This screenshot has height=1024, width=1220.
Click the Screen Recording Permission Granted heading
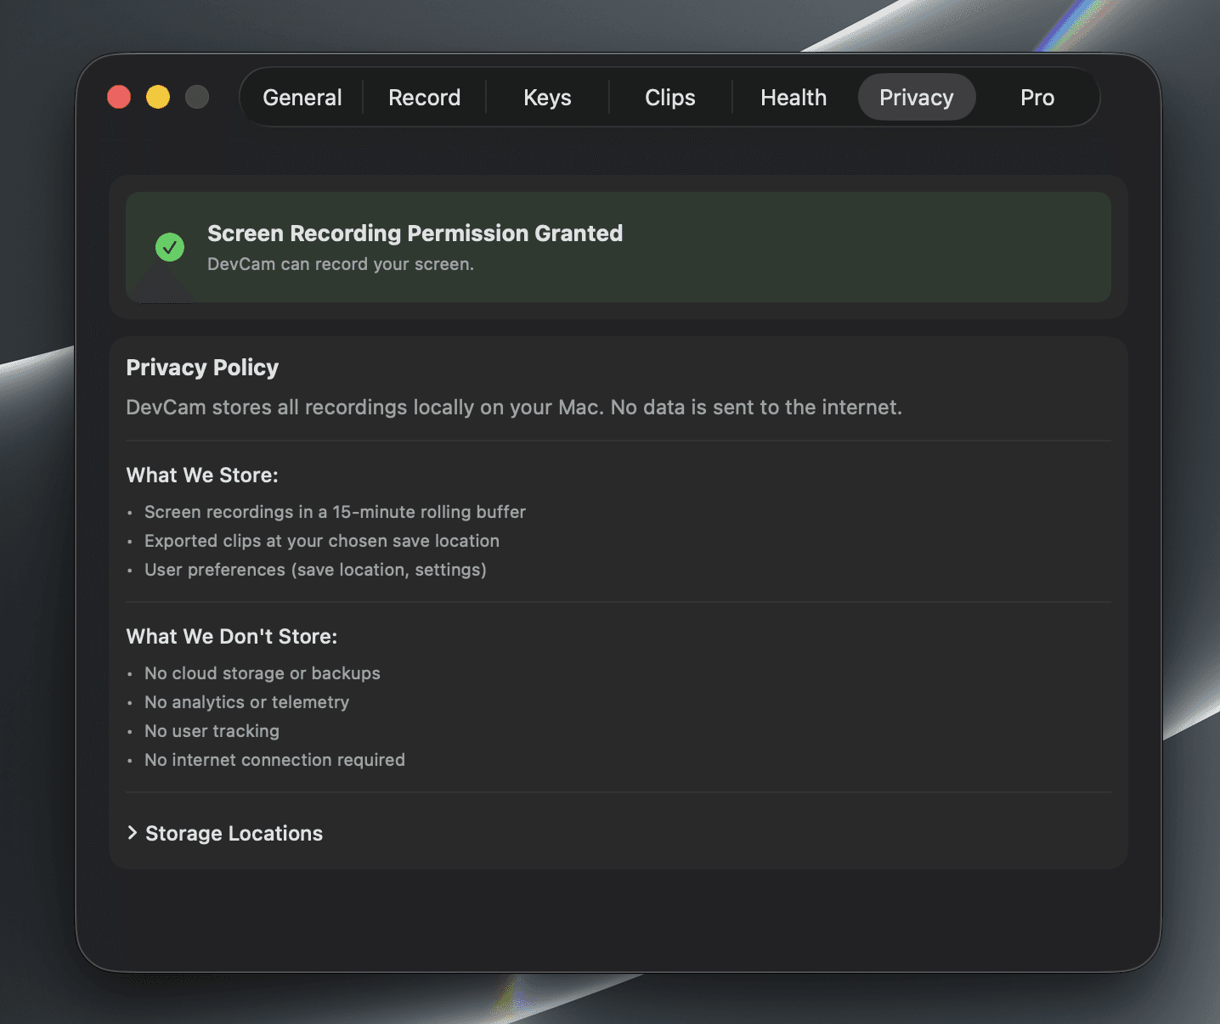pos(415,233)
